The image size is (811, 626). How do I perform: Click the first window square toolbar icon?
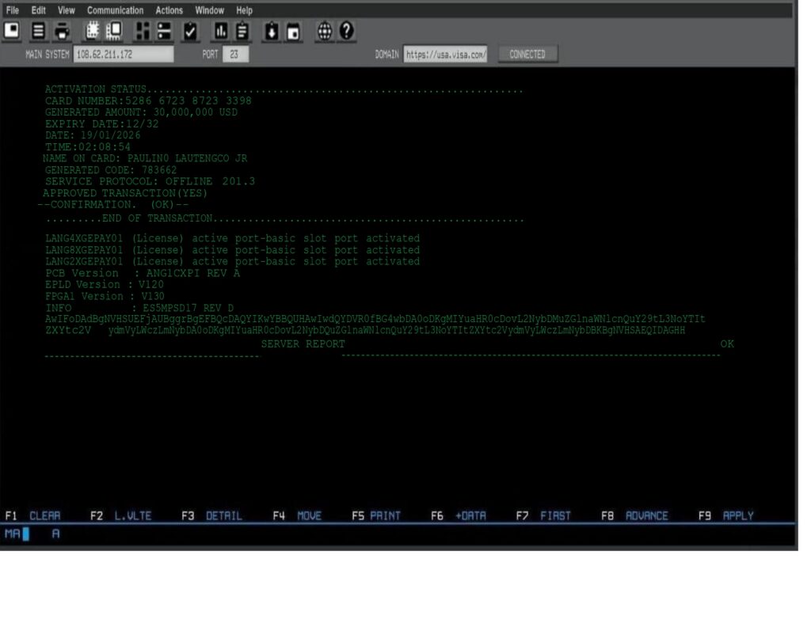click(13, 31)
